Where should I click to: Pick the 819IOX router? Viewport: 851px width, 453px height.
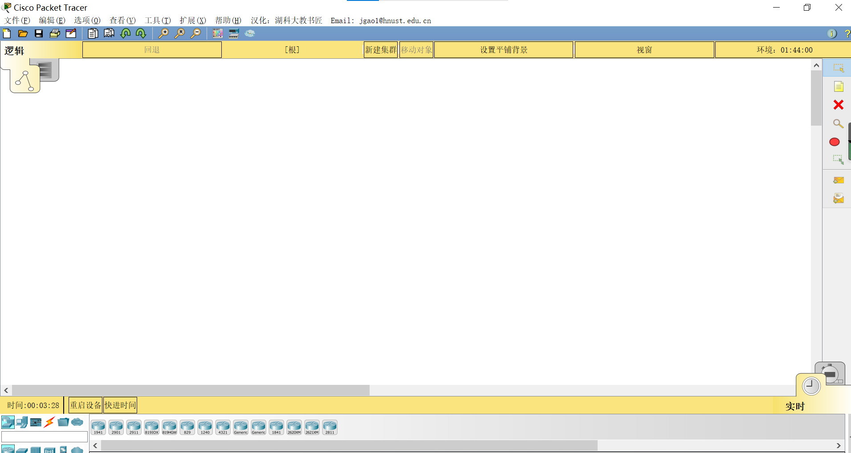tap(152, 427)
